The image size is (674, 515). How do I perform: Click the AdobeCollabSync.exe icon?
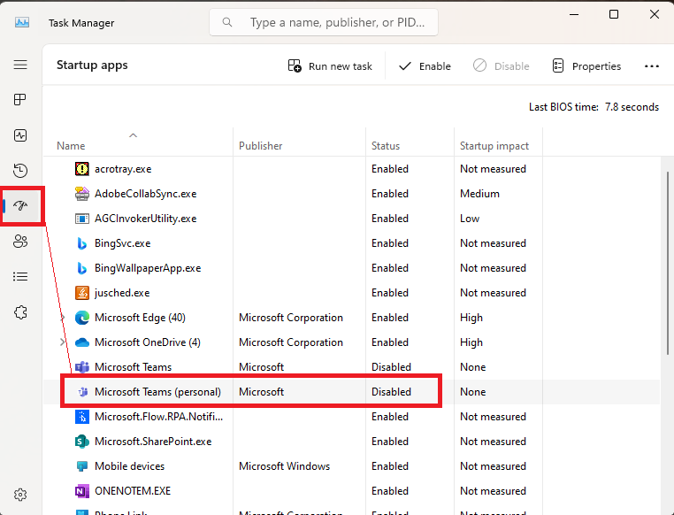(x=81, y=194)
